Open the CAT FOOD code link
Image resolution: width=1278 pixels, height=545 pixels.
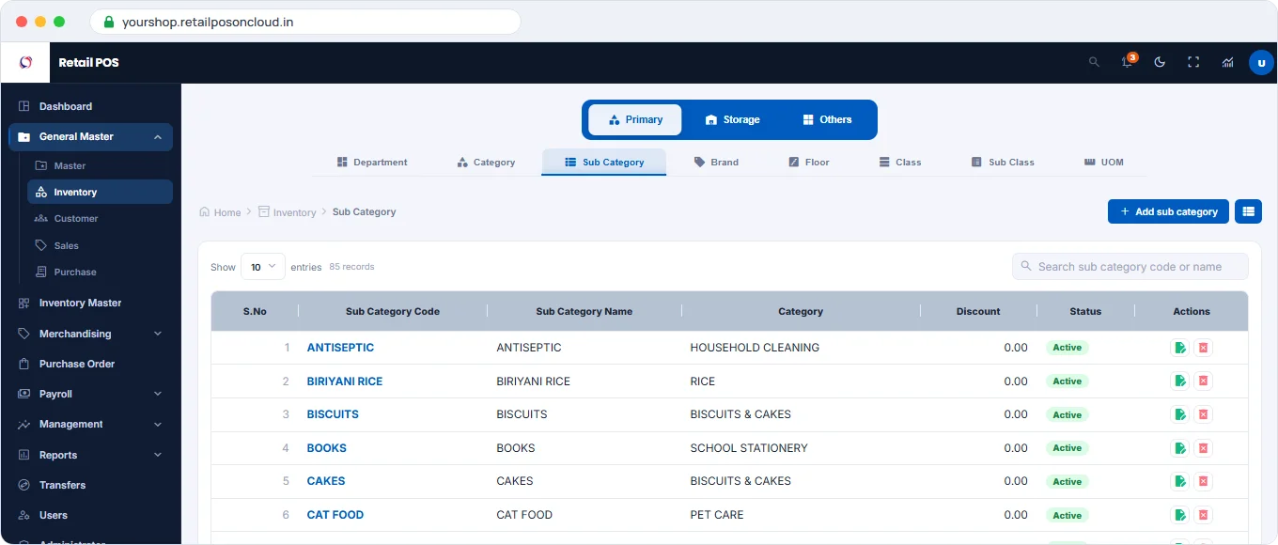[335, 515]
